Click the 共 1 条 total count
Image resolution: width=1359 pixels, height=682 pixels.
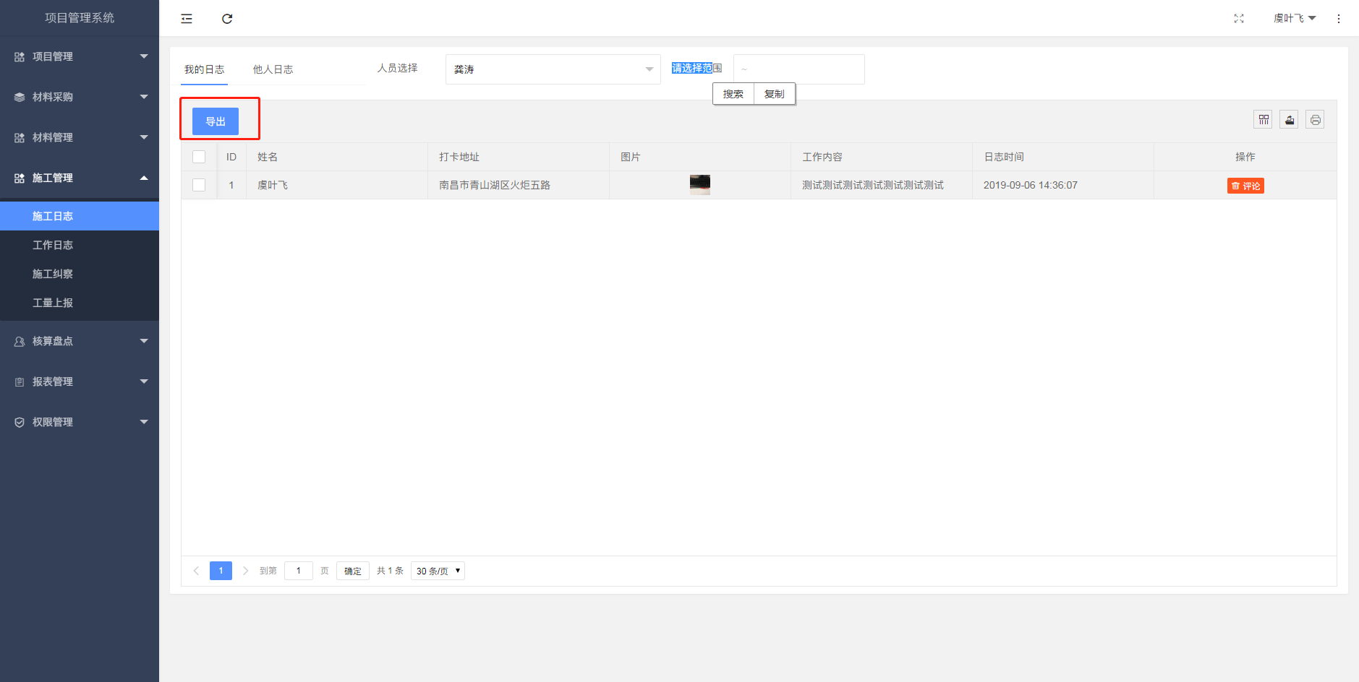391,571
